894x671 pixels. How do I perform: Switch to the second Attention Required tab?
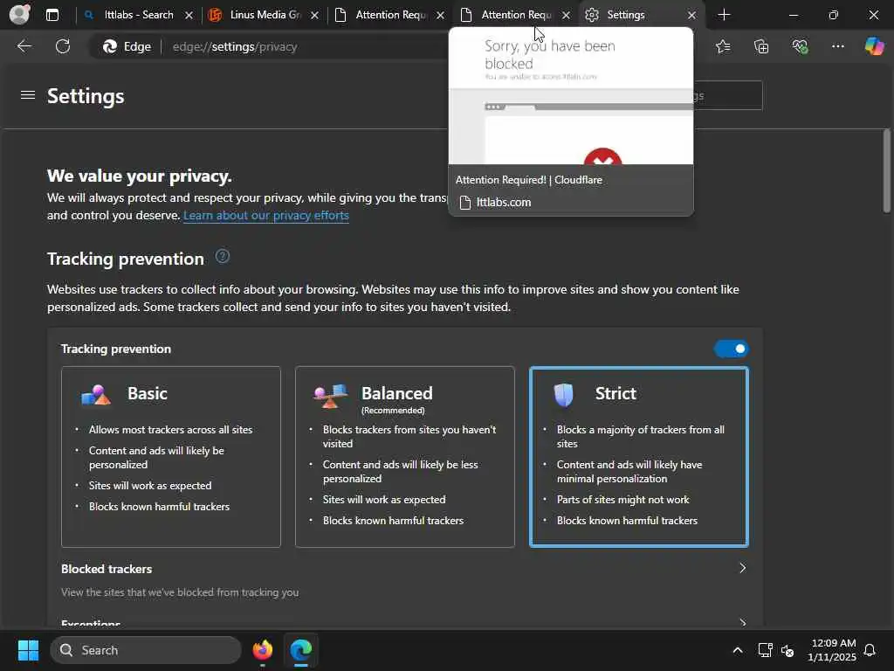516,15
